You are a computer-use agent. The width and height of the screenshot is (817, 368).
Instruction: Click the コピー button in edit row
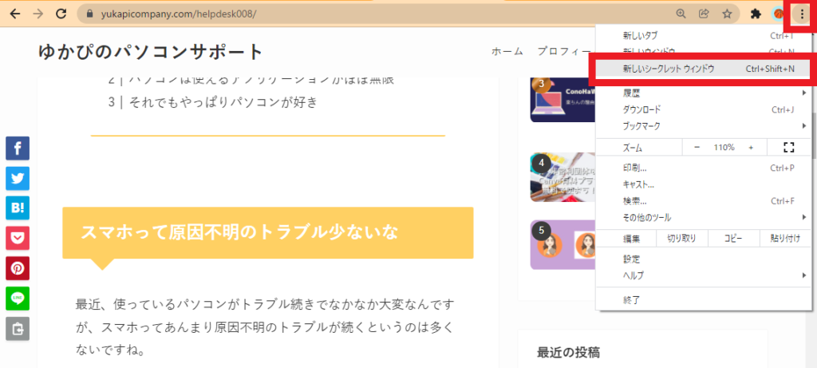click(733, 239)
